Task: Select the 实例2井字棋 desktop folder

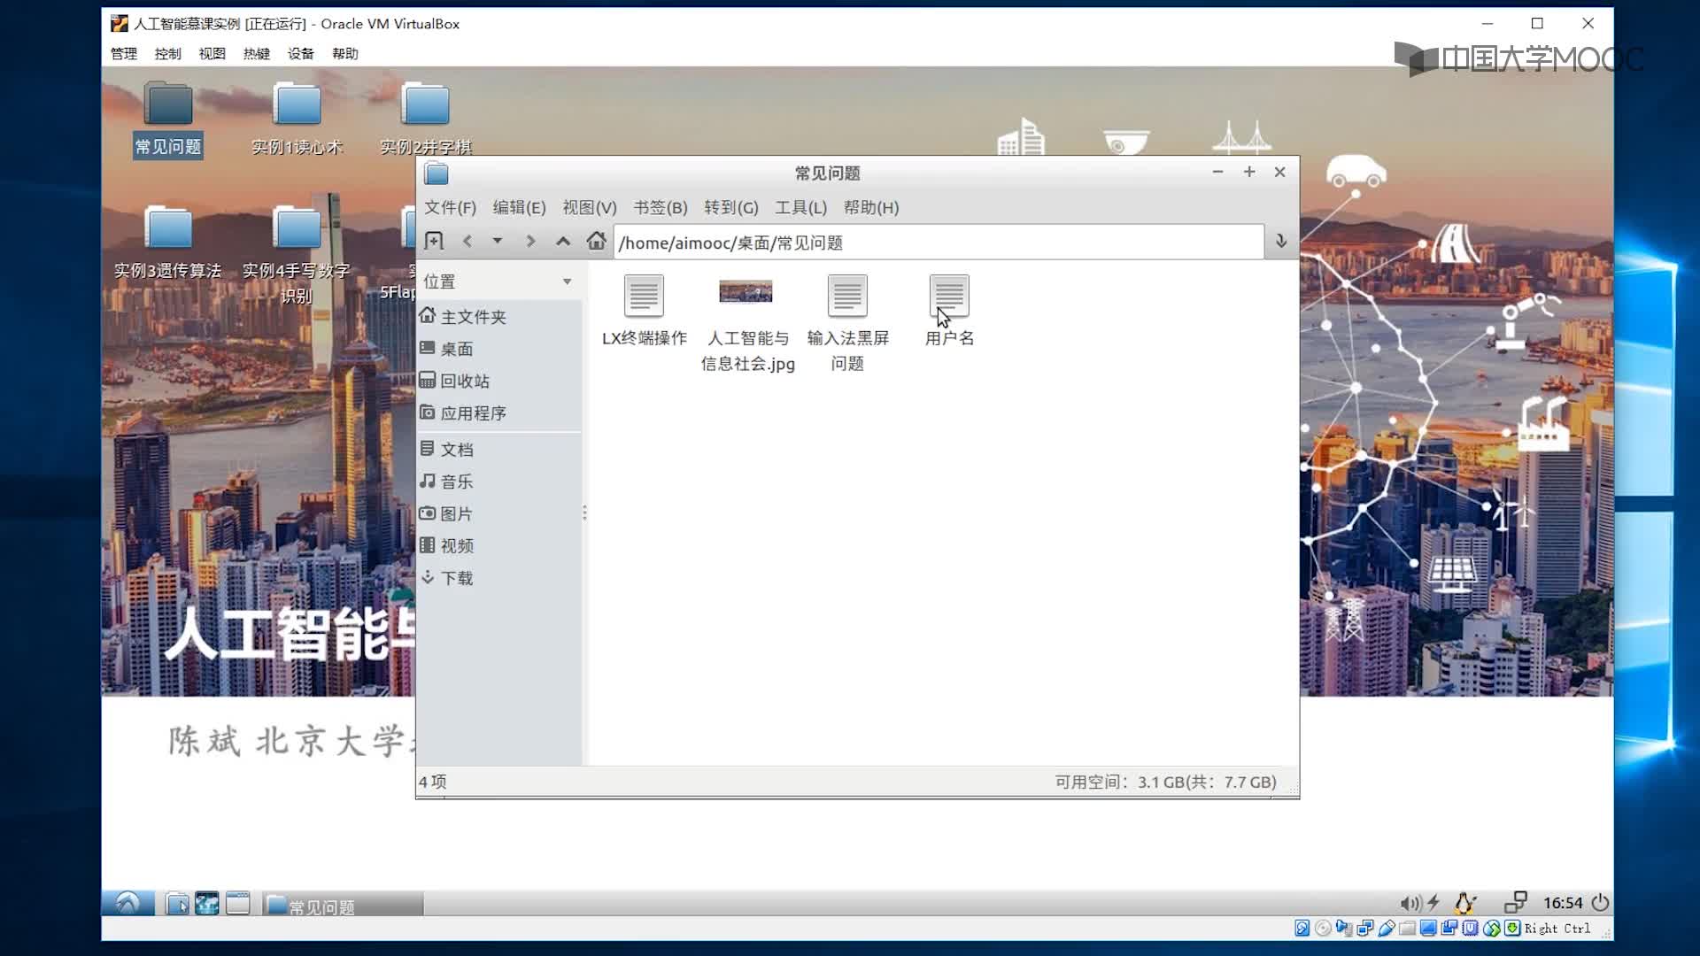Action: (x=426, y=119)
